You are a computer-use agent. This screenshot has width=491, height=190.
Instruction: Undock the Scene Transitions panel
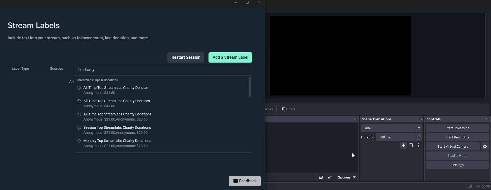(420, 119)
